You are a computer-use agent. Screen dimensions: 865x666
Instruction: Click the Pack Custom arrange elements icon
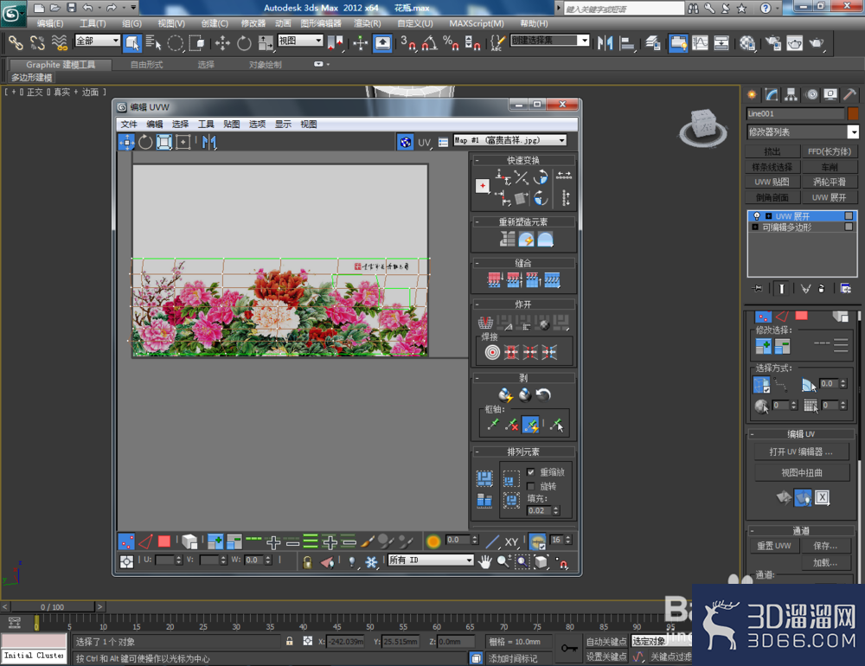(484, 479)
